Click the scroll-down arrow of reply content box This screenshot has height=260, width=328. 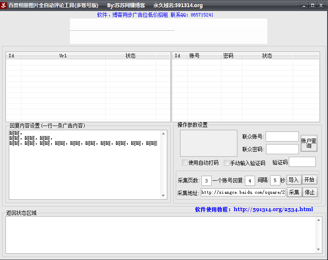(x=164, y=196)
